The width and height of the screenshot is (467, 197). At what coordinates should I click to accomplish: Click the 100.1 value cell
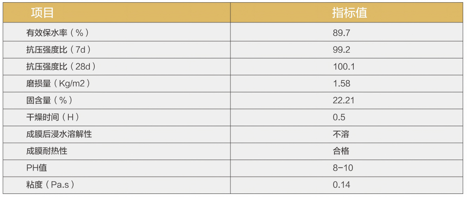(344, 66)
